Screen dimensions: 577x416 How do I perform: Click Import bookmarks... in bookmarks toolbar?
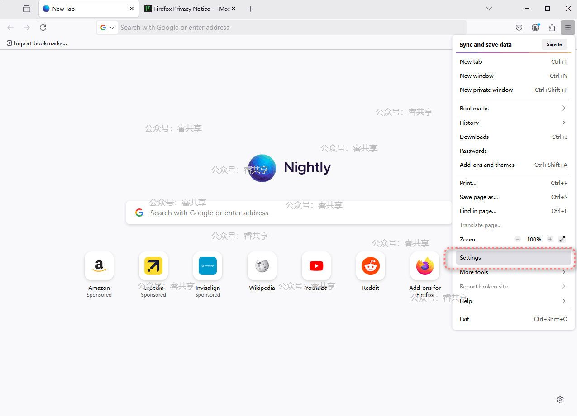click(36, 43)
